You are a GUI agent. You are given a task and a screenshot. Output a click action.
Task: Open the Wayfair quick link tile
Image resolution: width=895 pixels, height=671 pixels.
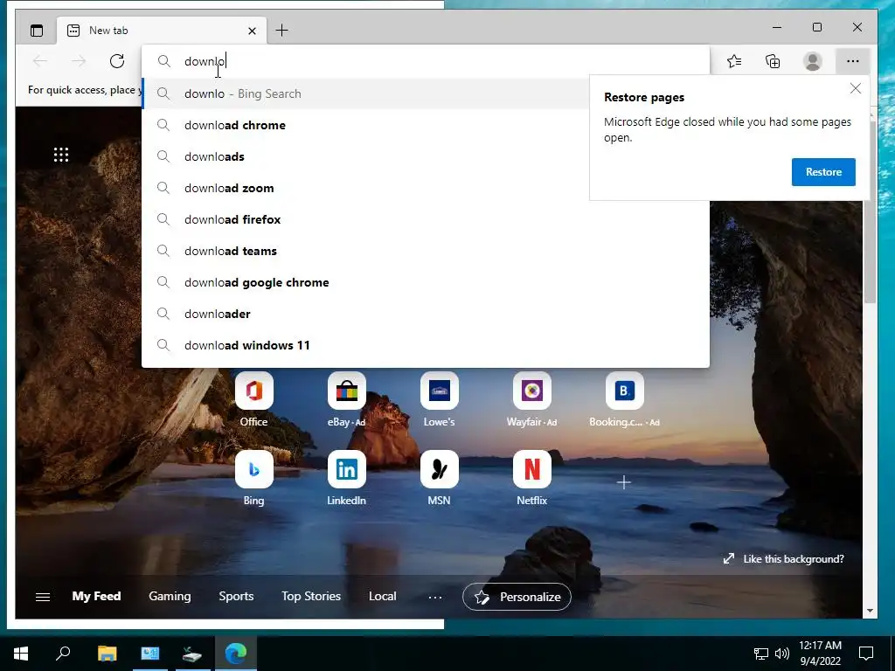(532, 399)
